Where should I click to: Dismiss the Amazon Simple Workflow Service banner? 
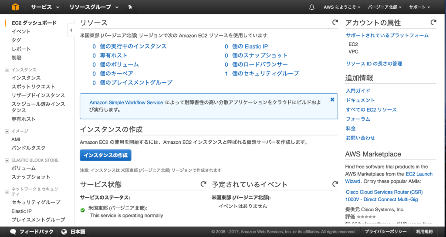coord(332,100)
